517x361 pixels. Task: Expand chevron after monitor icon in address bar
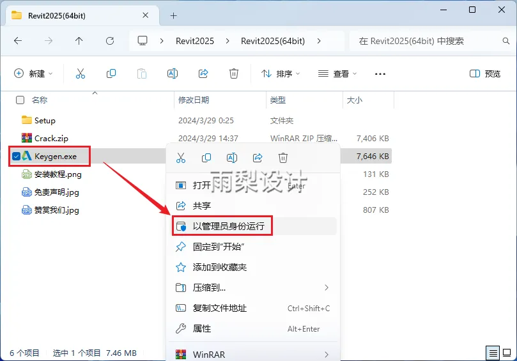click(162, 41)
